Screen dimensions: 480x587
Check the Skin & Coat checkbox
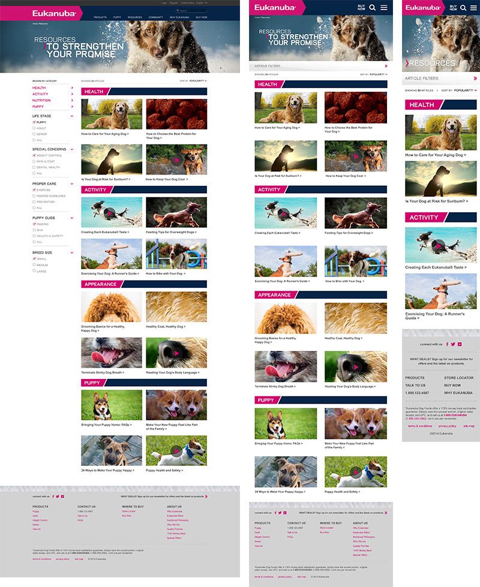[x=34, y=161]
